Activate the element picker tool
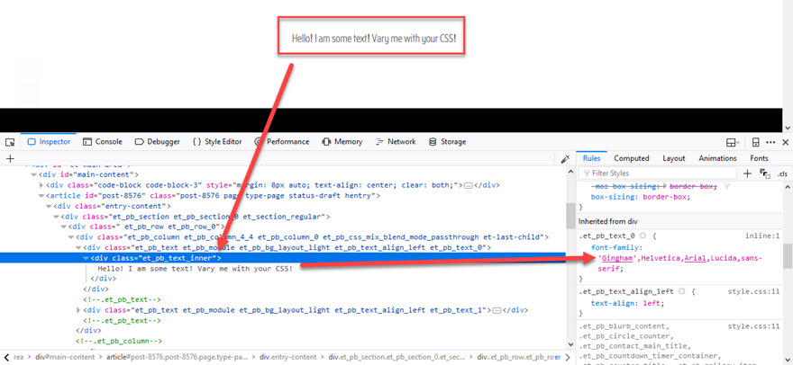The width and height of the screenshot is (793, 365). 10,142
